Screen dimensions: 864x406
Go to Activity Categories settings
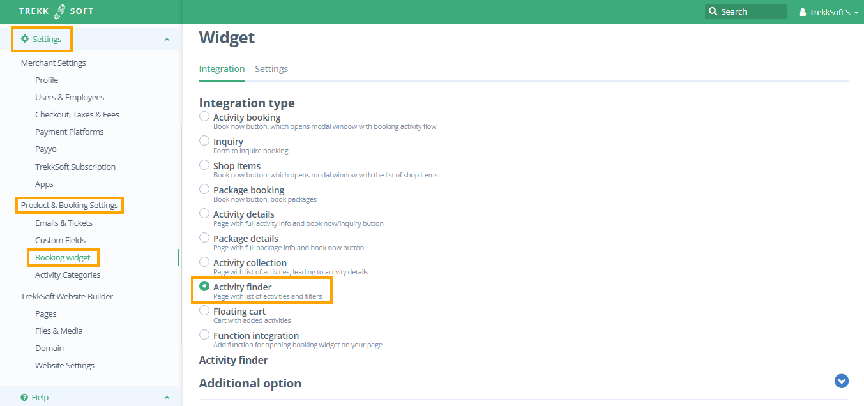(x=68, y=274)
